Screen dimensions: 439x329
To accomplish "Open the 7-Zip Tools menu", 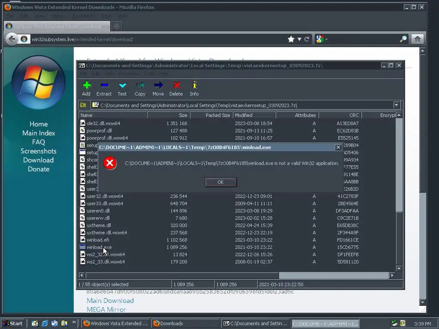I will click(x=149, y=74).
